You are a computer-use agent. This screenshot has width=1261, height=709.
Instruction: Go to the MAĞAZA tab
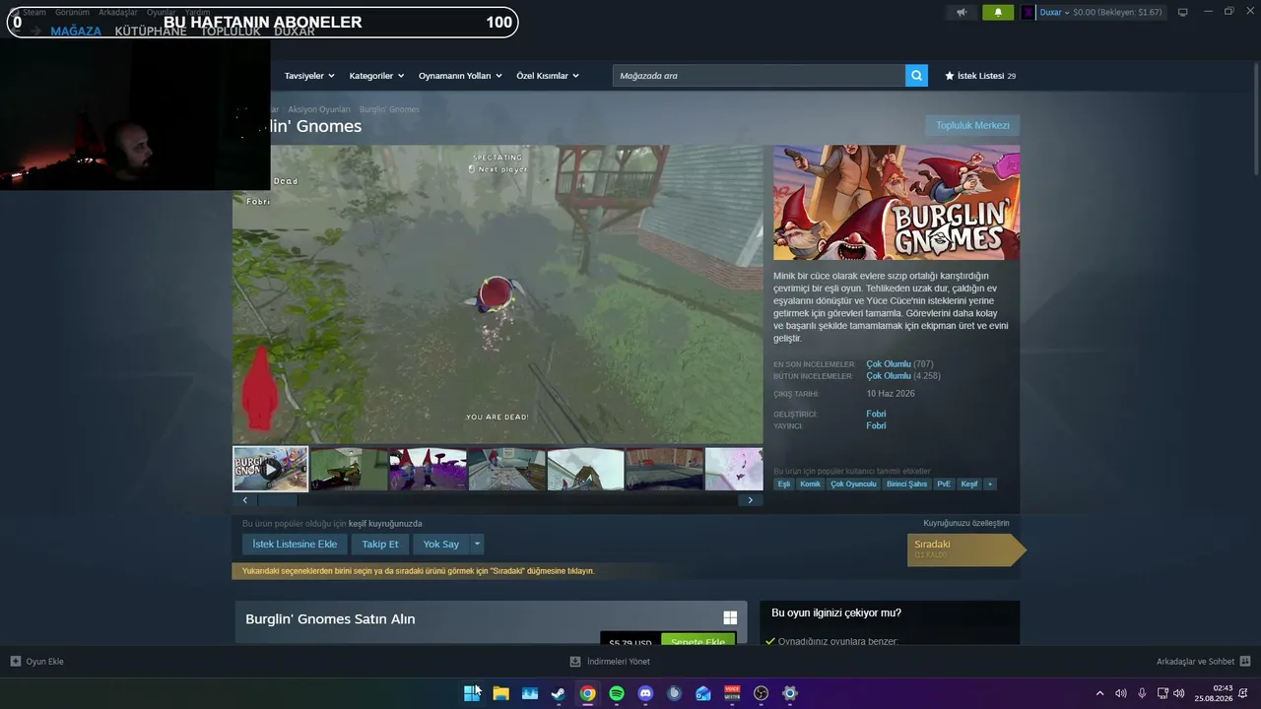click(76, 32)
